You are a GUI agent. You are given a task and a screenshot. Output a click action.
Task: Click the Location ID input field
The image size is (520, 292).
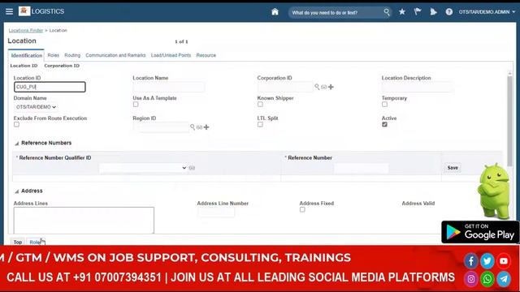click(x=50, y=87)
